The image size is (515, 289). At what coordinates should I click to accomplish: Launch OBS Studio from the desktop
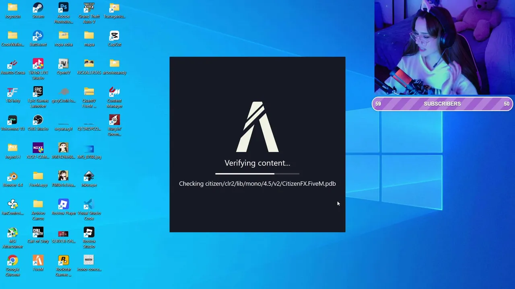(x=38, y=123)
